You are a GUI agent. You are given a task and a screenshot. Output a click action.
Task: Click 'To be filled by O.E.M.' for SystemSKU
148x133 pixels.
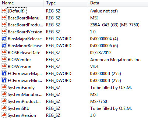[111, 108]
